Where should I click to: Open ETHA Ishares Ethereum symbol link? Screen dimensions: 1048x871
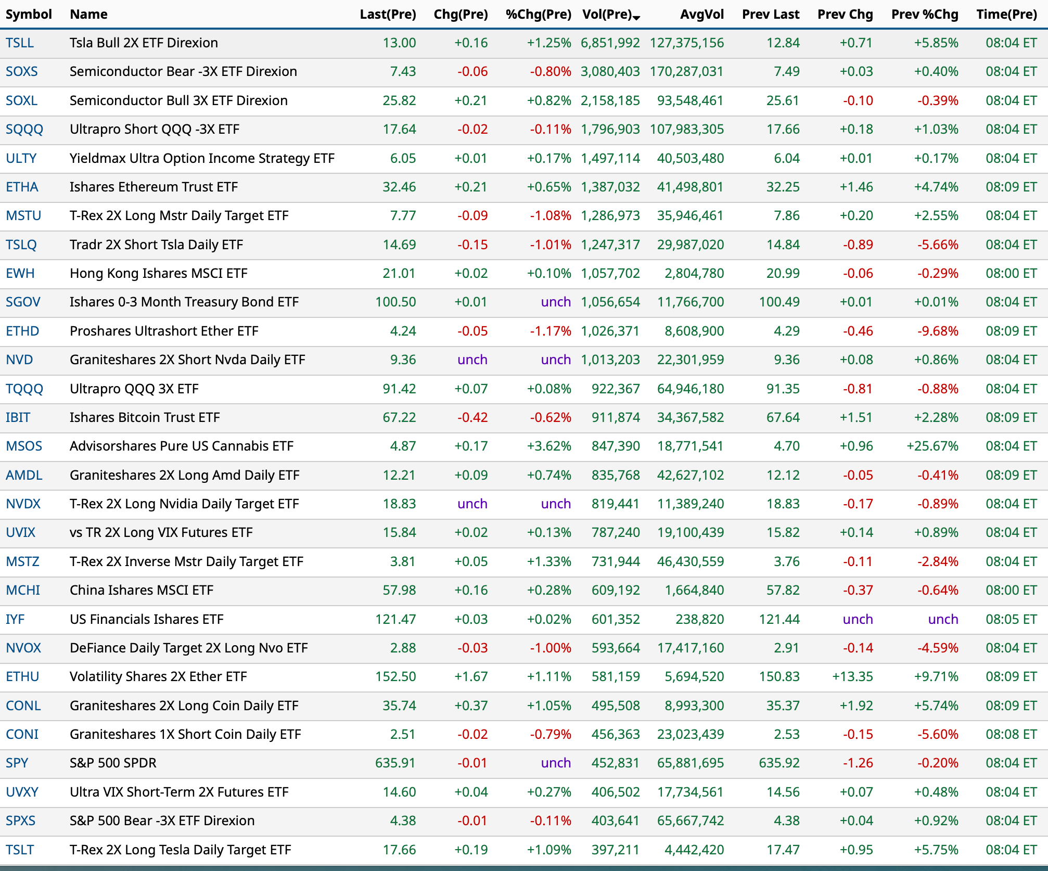pyautogui.click(x=22, y=187)
